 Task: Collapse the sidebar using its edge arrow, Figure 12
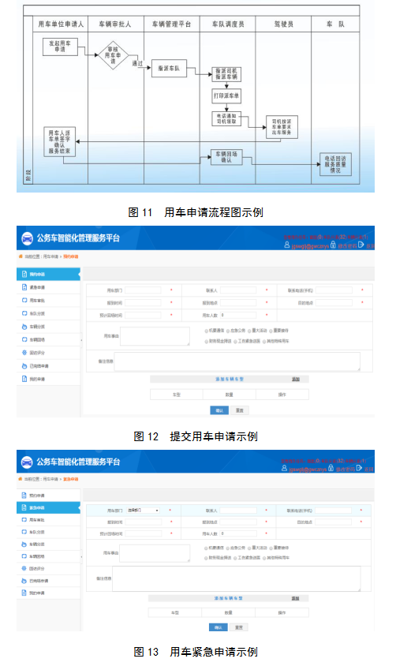(x=81, y=340)
